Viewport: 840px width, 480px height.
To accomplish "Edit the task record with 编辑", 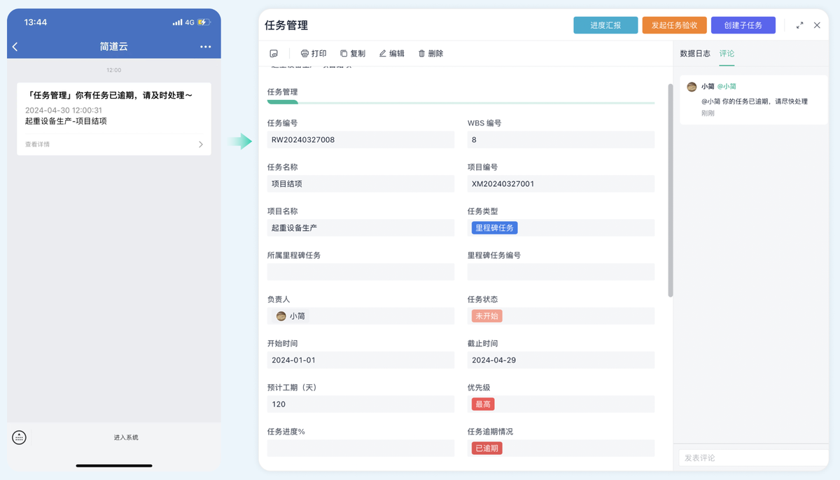I will (x=392, y=53).
